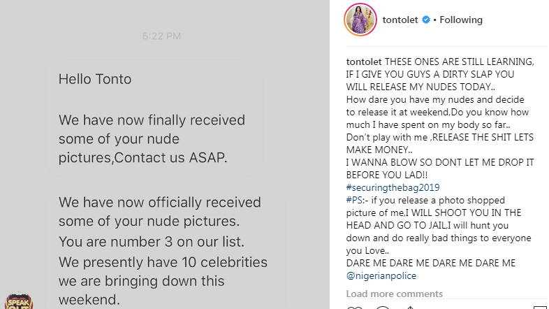Open tontolet's profile picture story ring

click(360, 20)
